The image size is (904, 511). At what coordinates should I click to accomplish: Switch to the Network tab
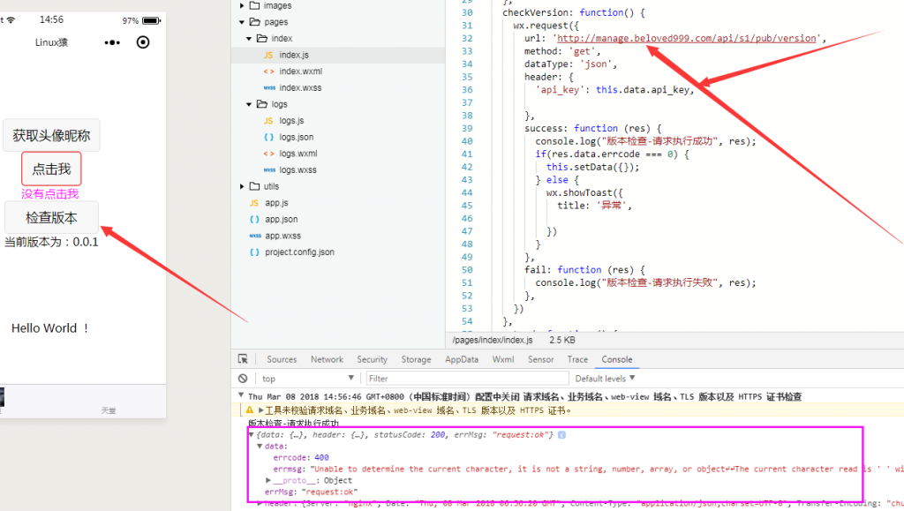click(x=327, y=359)
